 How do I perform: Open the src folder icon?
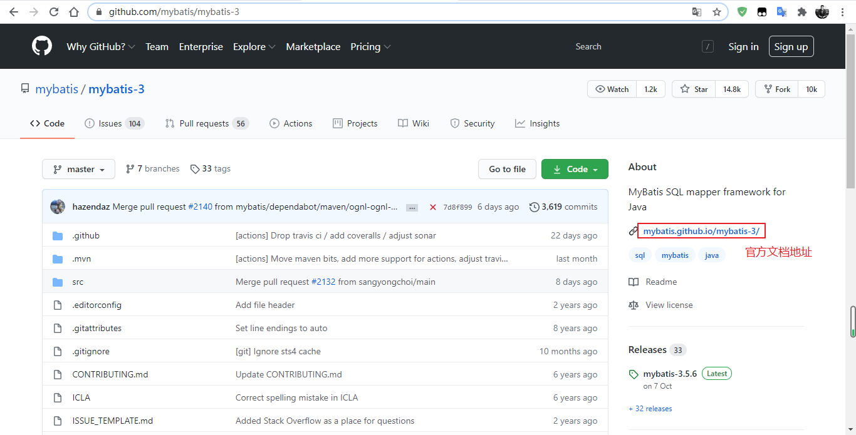coord(58,282)
